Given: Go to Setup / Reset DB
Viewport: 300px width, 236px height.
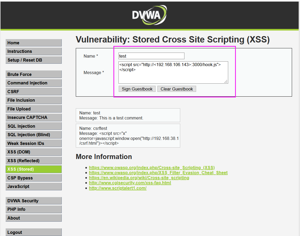Looking at the screenshot, I should click(34, 60).
